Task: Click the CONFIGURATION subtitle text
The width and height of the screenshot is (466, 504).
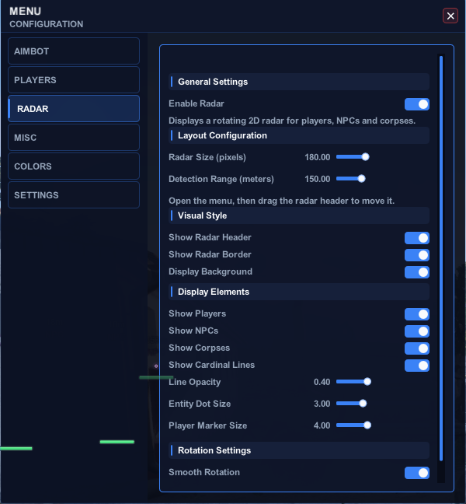Action: (x=47, y=24)
